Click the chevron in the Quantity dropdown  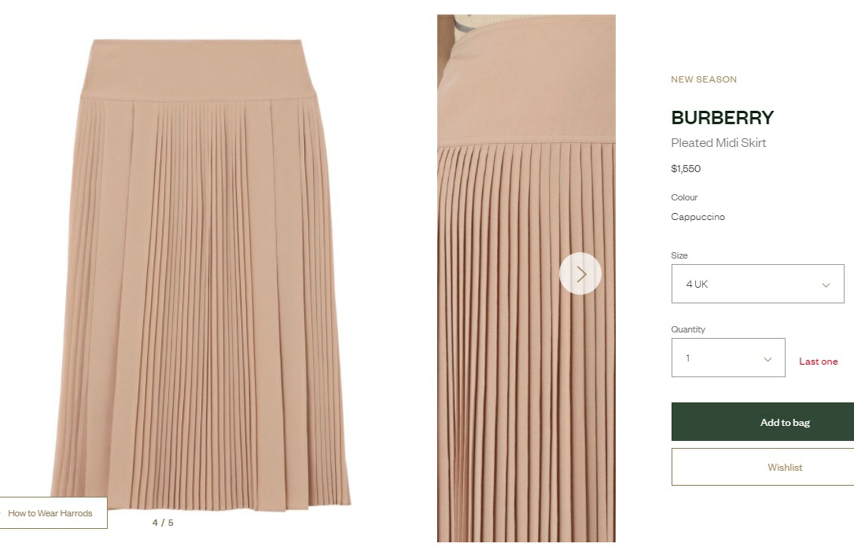767,358
